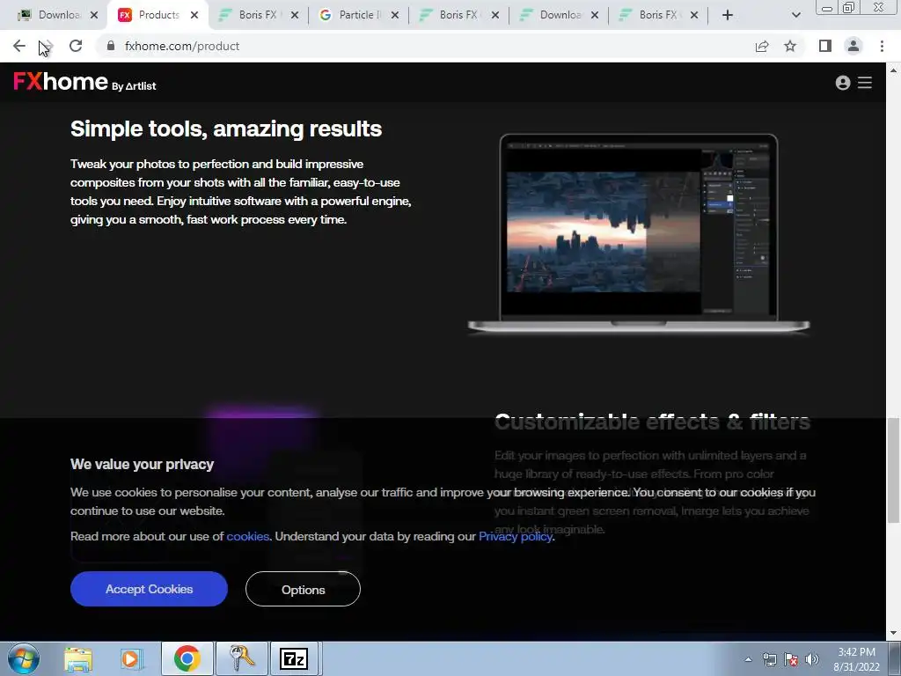
Task: Open the Windows Start menu
Action: [x=22, y=658]
